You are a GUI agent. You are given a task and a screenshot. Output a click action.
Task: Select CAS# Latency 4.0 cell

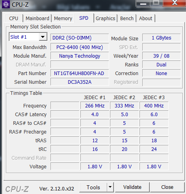coord(95,114)
